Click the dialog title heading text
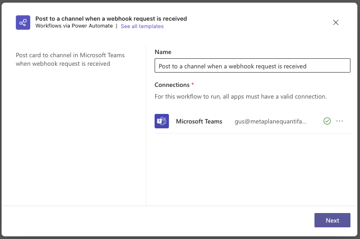Screen dimensions: 360x239 pos(111,19)
